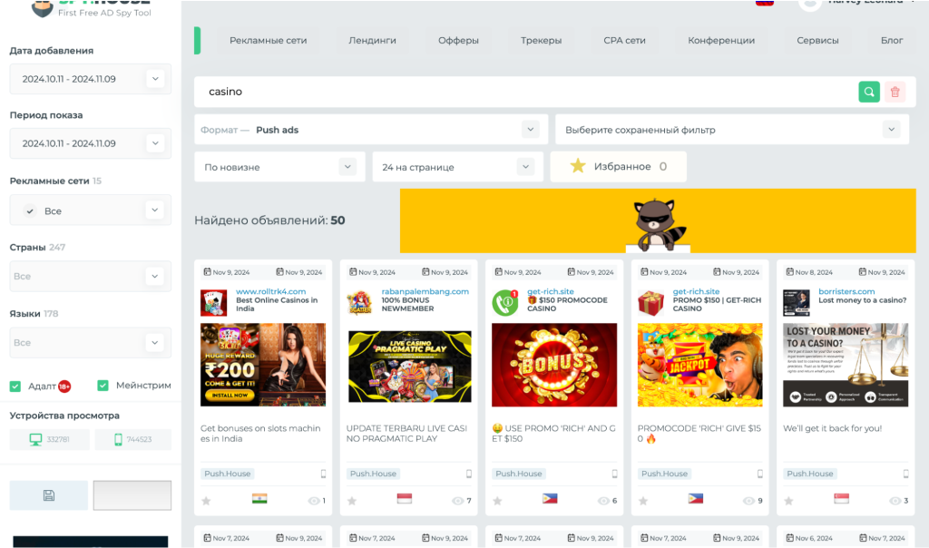The height and width of the screenshot is (548, 929).
Task: Open the www.rolltrk4.com link
Action: coord(270,291)
